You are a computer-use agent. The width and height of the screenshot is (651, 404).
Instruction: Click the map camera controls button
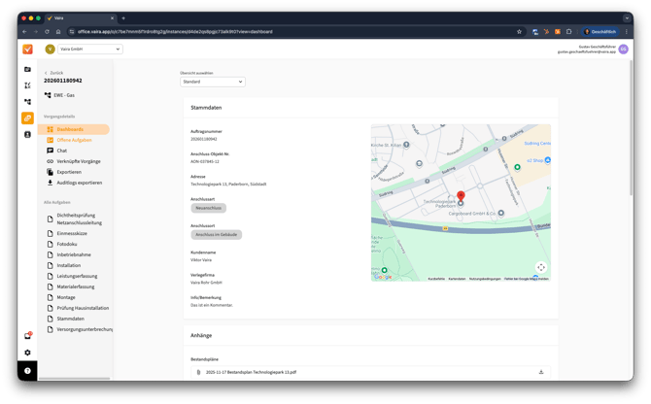pyautogui.click(x=541, y=267)
